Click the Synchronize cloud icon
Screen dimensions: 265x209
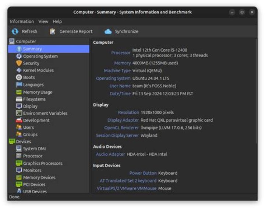click(x=108, y=31)
